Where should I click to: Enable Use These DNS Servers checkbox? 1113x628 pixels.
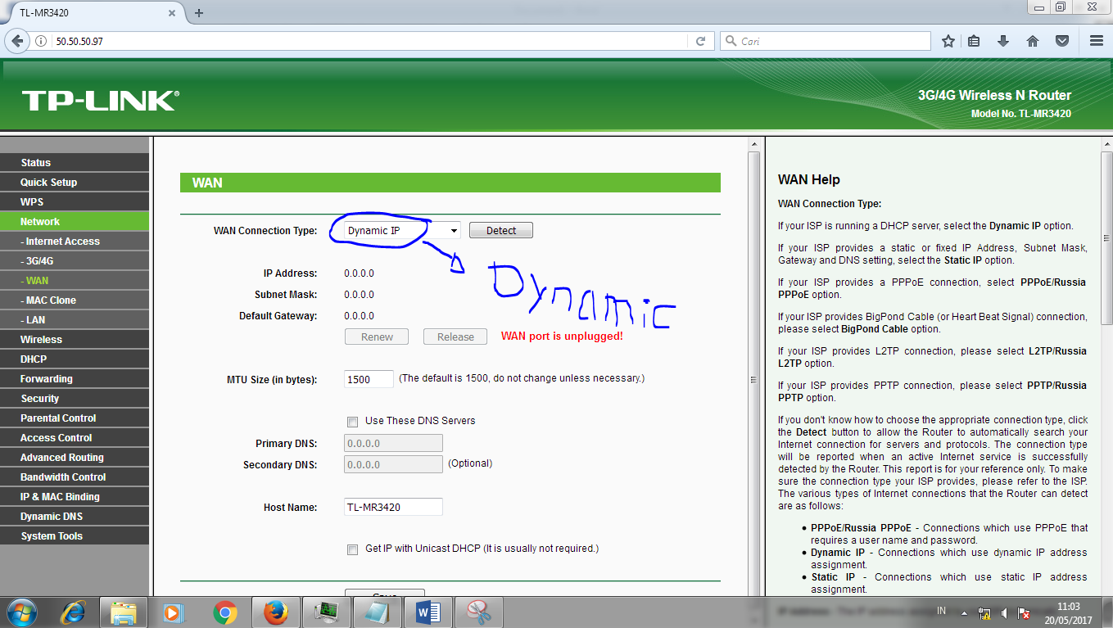(x=352, y=422)
